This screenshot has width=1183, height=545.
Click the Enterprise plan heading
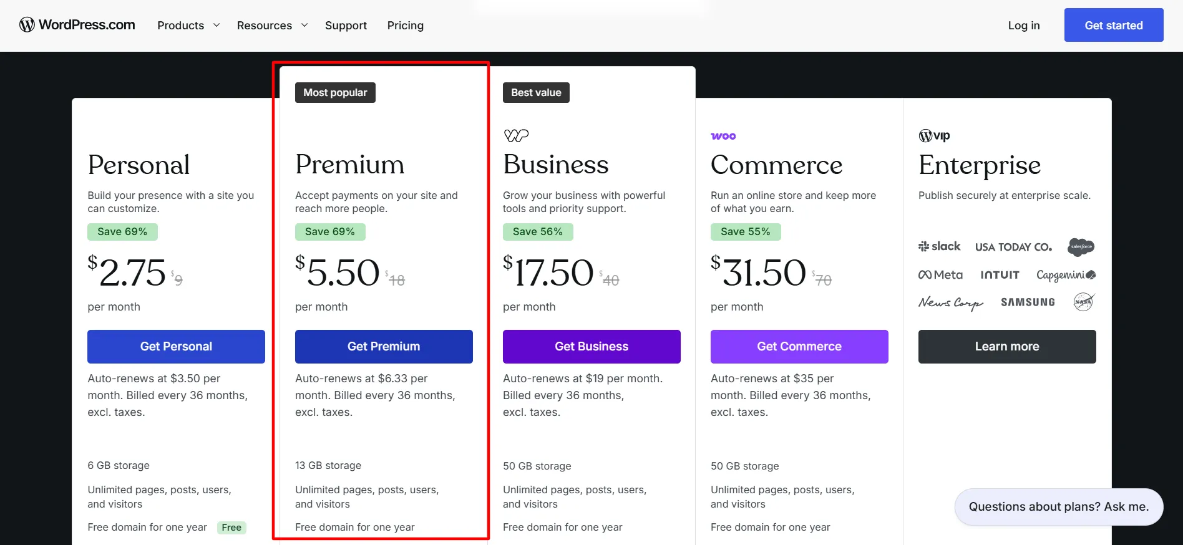[x=980, y=165]
